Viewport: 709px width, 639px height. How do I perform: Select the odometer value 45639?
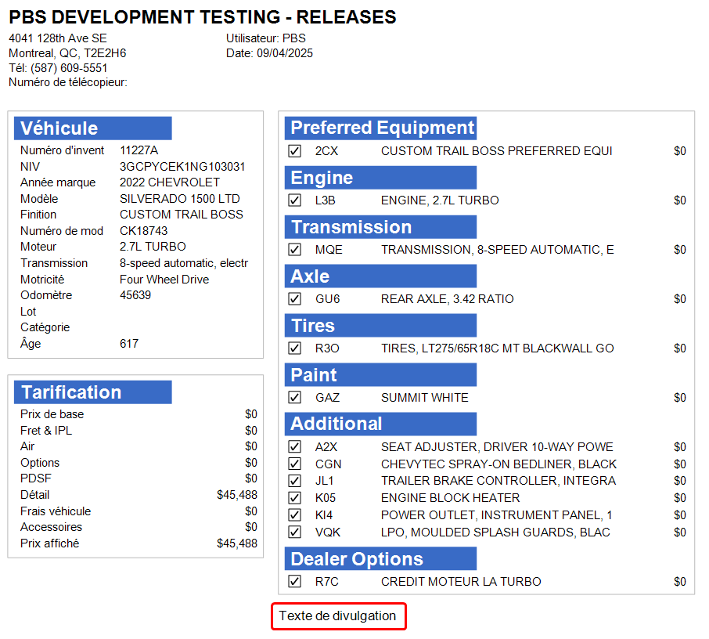[x=135, y=295]
